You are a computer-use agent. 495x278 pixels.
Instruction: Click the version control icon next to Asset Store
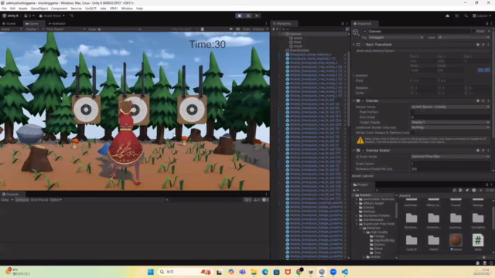71,15
